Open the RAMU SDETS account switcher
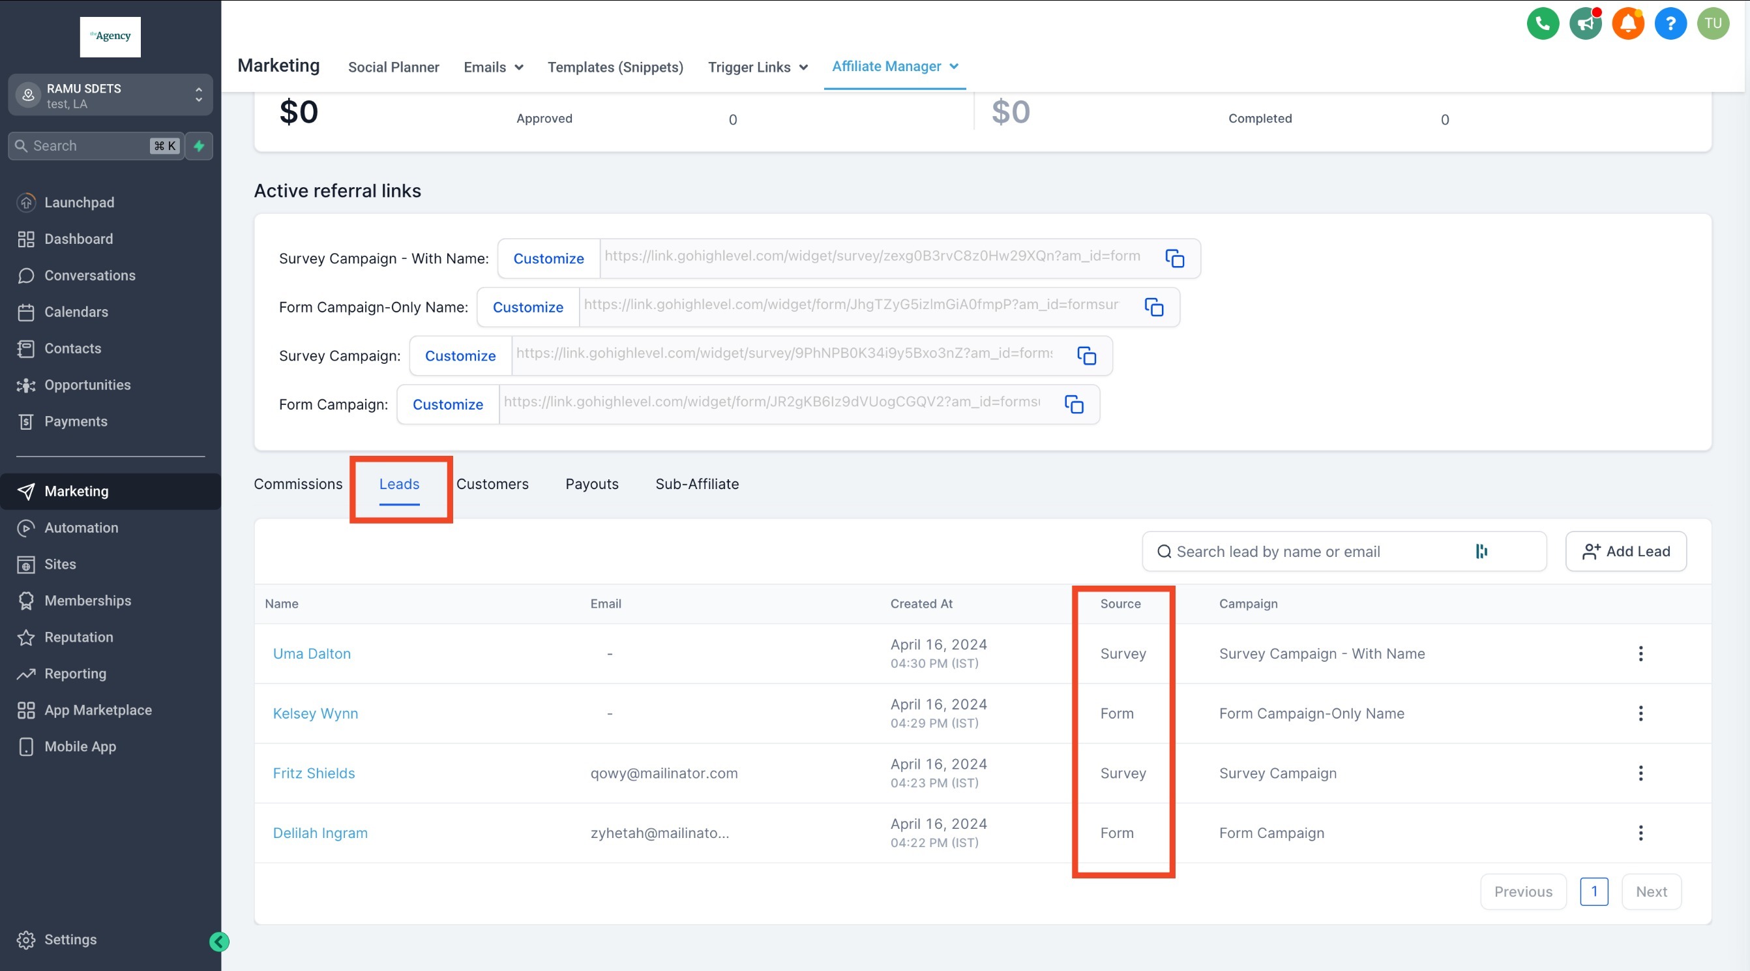The image size is (1750, 971). (x=110, y=95)
